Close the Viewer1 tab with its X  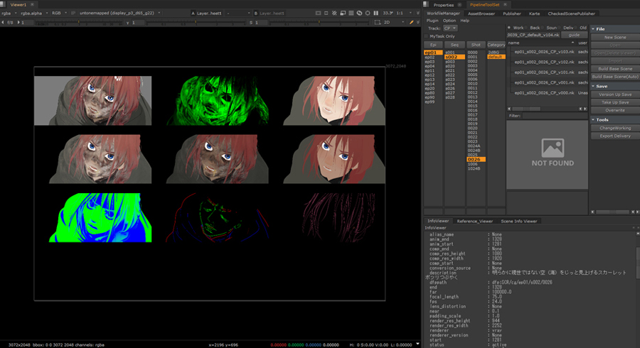click(x=32, y=5)
